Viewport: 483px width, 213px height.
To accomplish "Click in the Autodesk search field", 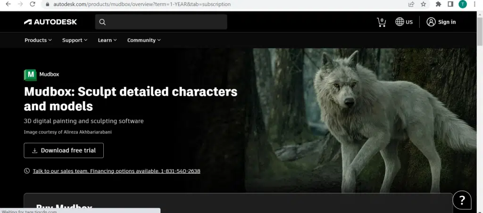I will click(161, 22).
